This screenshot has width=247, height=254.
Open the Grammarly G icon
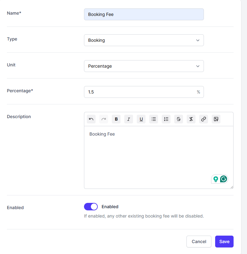click(224, 179)
